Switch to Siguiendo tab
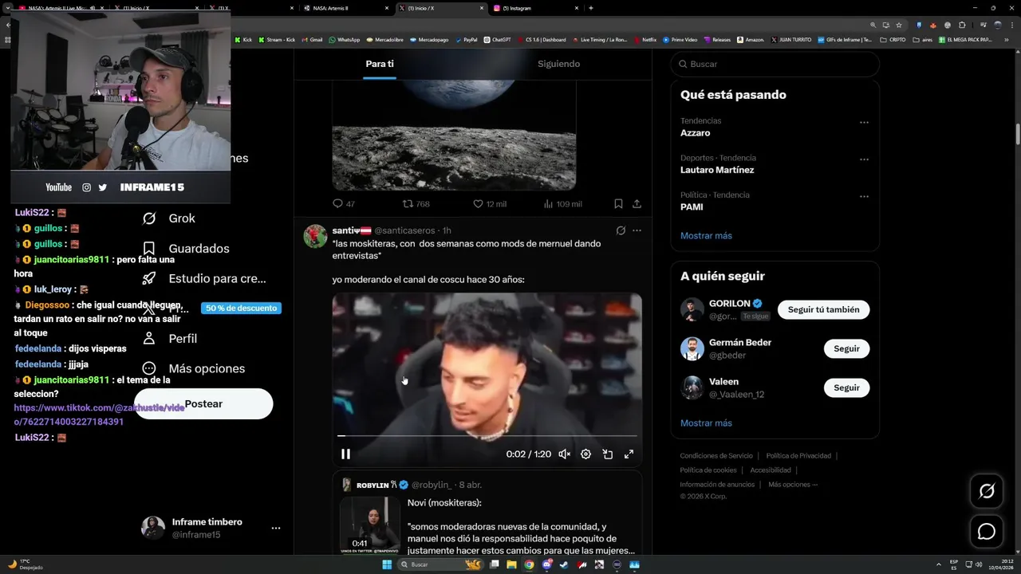Image resolution: width=1021 pixels, height=574 pixels. [x=558, y=64]
